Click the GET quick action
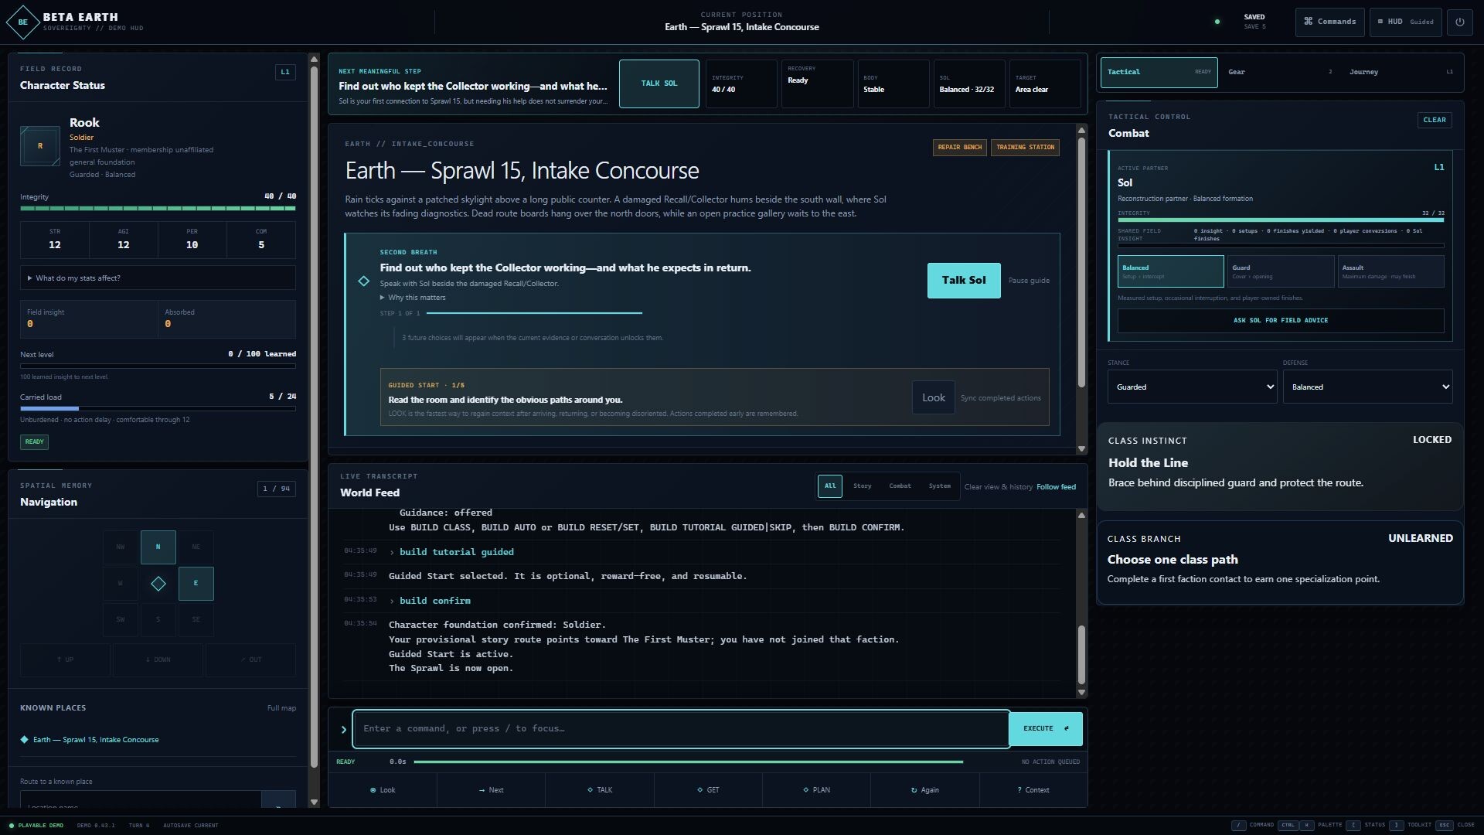 tap(708, 790)
